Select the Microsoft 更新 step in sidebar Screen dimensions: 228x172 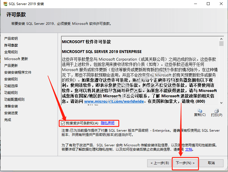point(16,59)
